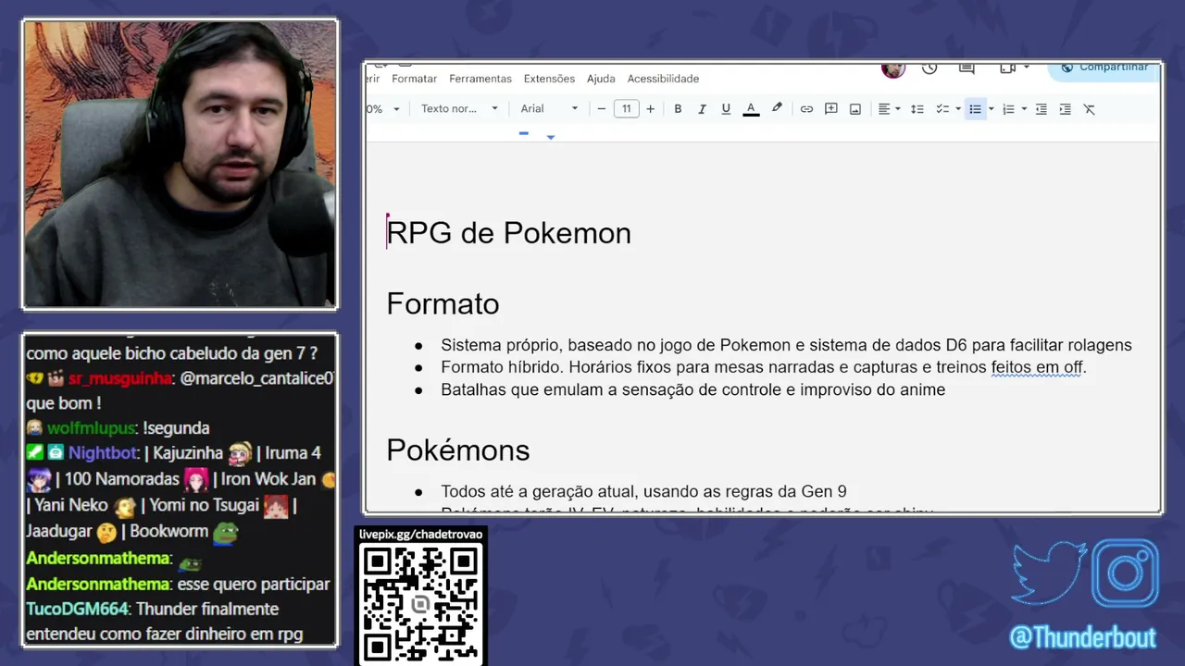Open the video call meeting icon
This screenshot has height=666, width=1185.
tap(1008, 68)
